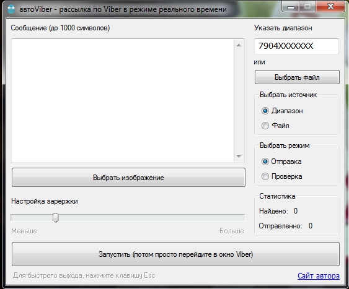Screen dimensions: 349x289
Task: Click Запустить to start the Viber mailing
Action: (175, 254)
